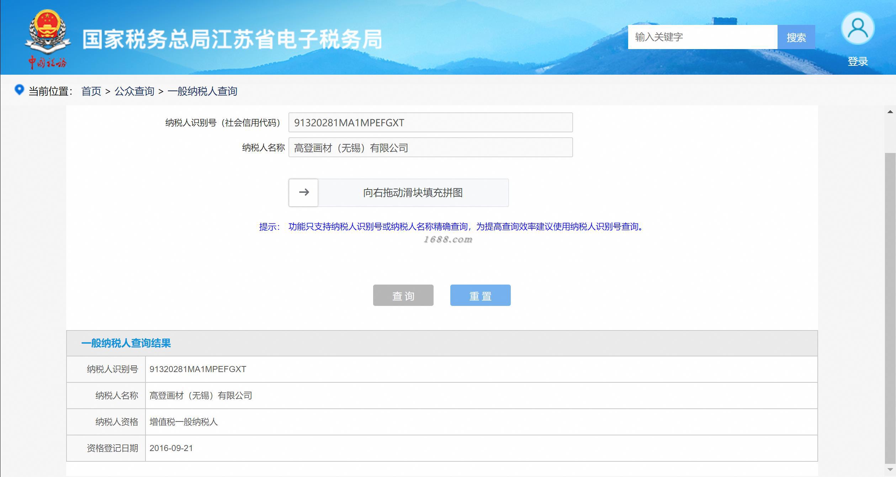Click the 一般纳税人查询结果 section header

point(126,343)
